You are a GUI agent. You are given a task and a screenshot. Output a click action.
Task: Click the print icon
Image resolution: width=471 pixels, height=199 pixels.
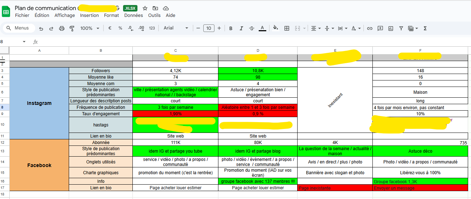pos(62,28)
